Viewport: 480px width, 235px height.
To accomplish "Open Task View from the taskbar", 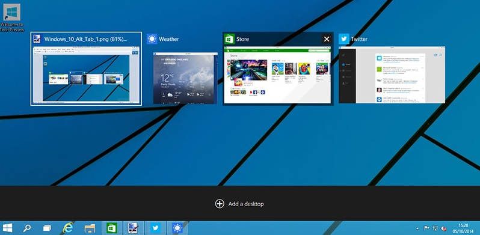I will 47,228.
